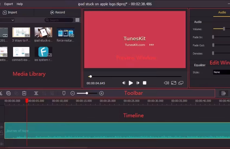The width and height of the screenshot is (230, 149).
Task: Click the Fade In slider handle
Action: 213,37
